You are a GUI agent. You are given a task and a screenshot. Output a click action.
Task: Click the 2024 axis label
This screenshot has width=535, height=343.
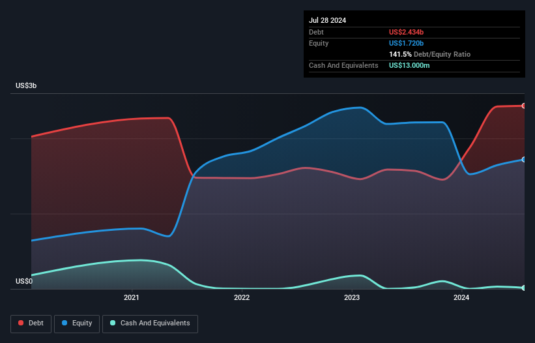[x=461, y=297]
